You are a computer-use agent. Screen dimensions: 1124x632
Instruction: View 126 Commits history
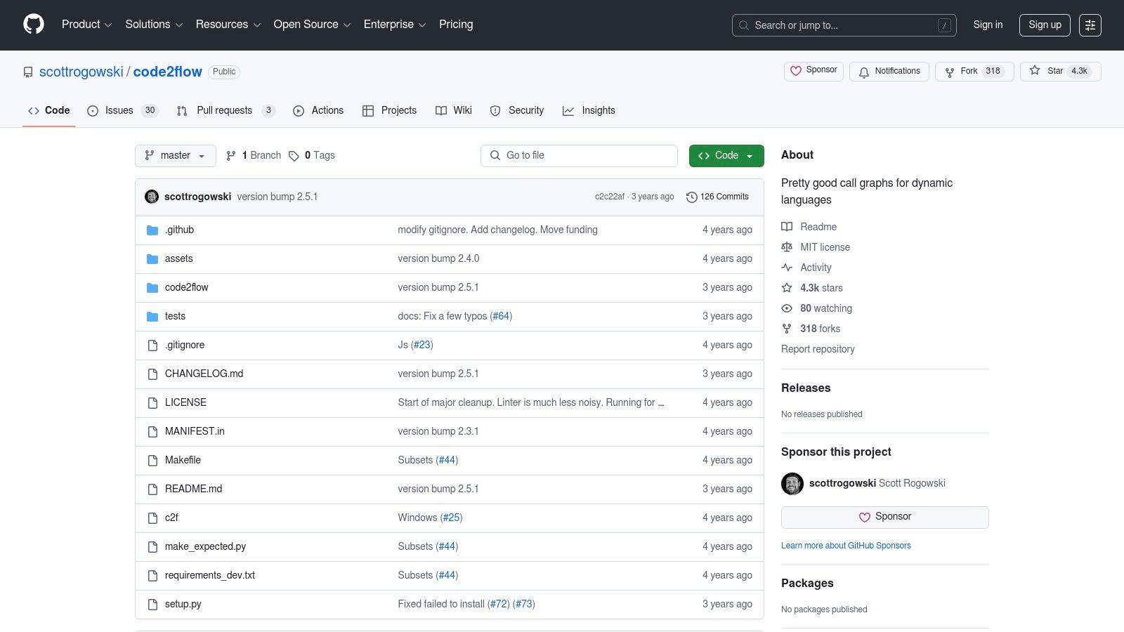[x=717, y=197]
